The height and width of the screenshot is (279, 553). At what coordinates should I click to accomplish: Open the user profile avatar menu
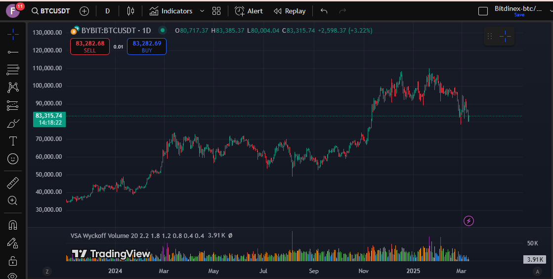pos(13,10)
